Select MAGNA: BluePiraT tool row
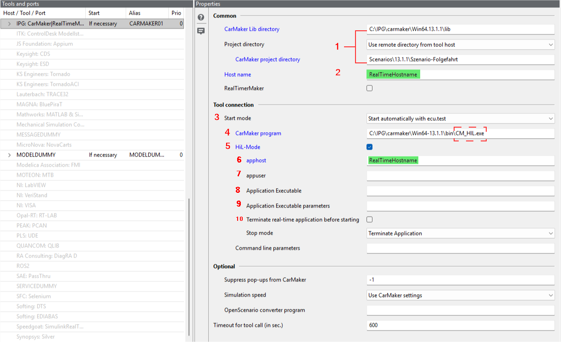 [92, 104]
